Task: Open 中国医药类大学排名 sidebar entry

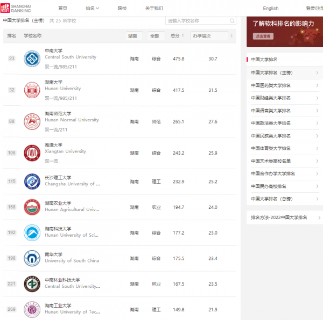Action: [x=285, y=85]
